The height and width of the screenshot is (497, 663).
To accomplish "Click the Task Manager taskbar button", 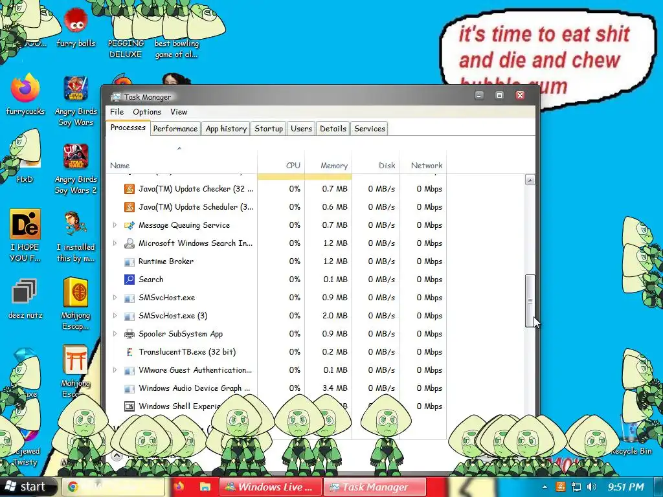I will [375, 487].
